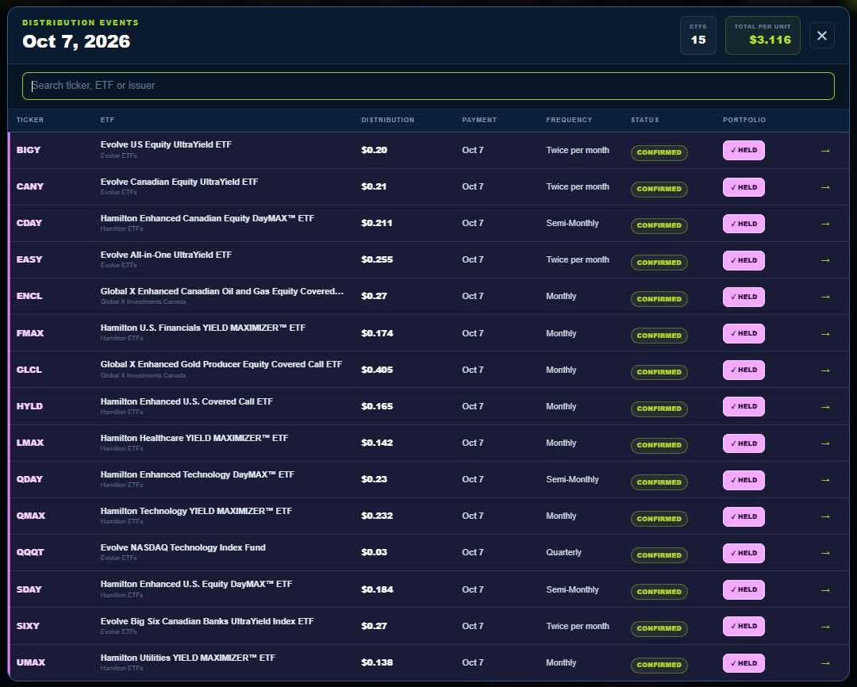Sort by the Frequency column header
The image size is (857, 687).
point(569,120)
